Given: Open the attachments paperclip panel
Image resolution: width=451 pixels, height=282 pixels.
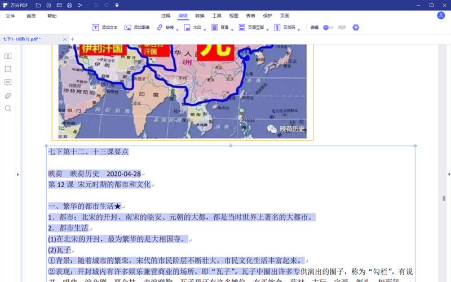Looking at the screenshot, I should pos(8,95).
